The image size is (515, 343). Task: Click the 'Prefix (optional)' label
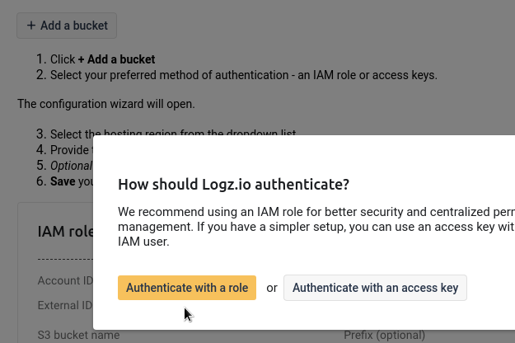click(384, 335)
